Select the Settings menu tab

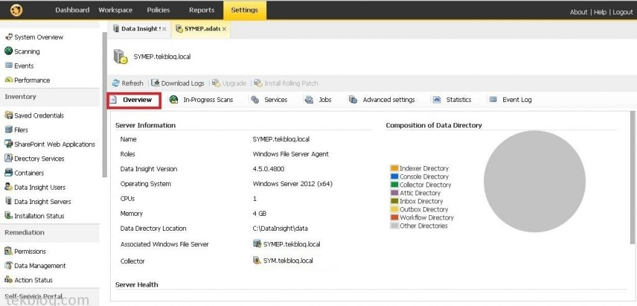244,10
